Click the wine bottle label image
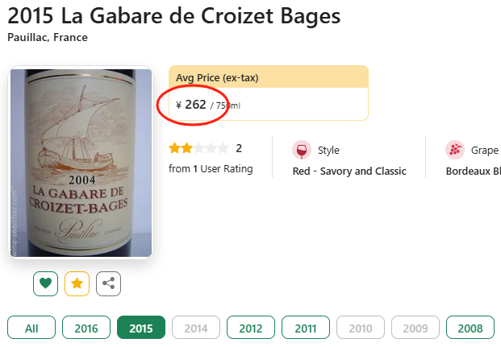Image resolution: width=501 pixels, height=347 pixels. [81, 163]
